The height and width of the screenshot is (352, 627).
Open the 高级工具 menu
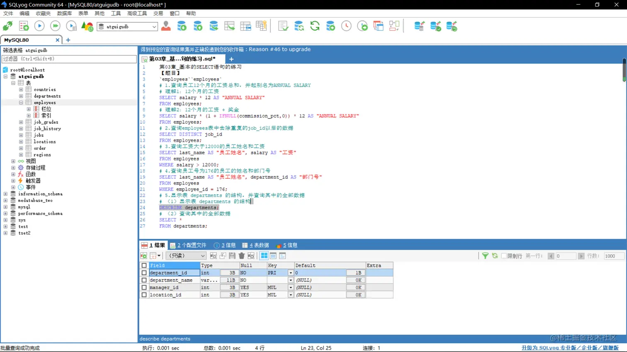pos(137,14)
